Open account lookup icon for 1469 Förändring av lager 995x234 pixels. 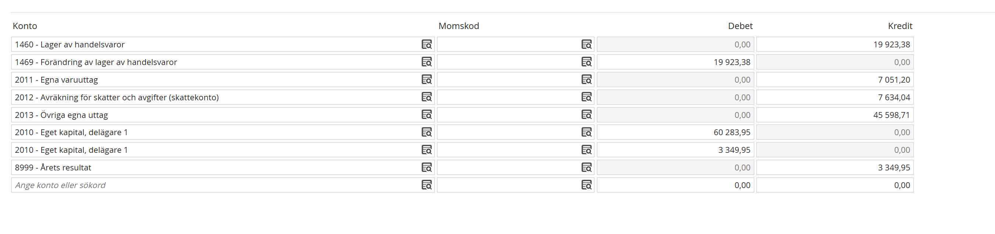coord(426,62)
